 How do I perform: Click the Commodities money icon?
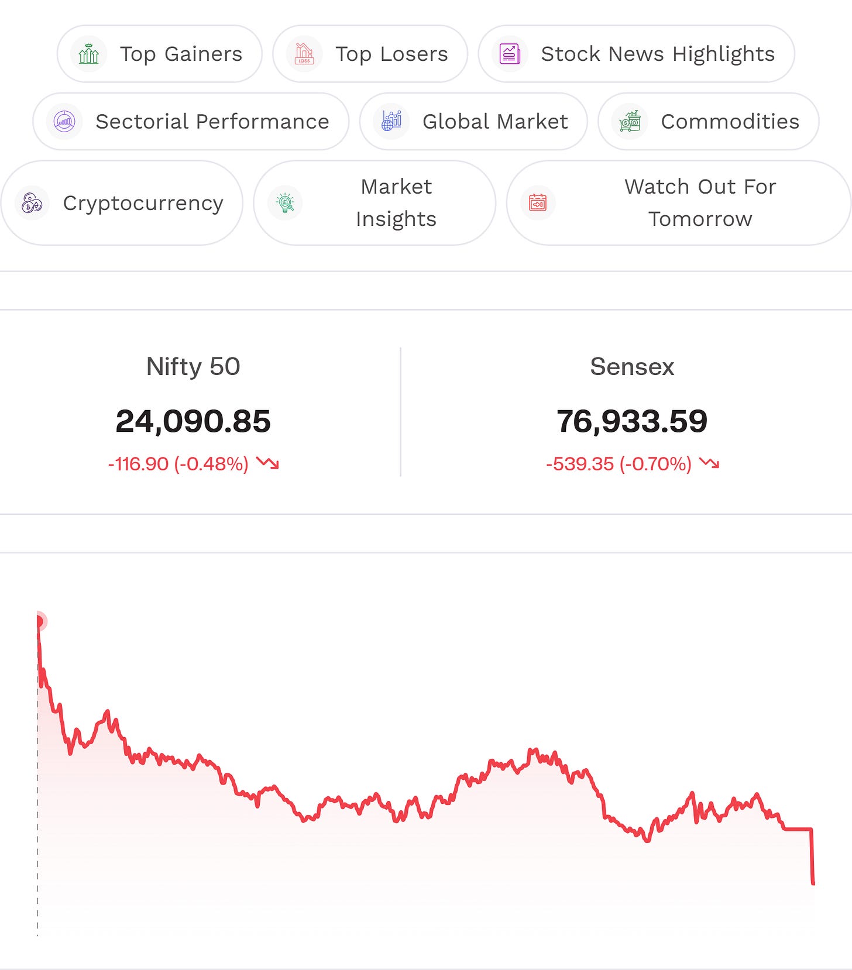click(x=630, y=122)
